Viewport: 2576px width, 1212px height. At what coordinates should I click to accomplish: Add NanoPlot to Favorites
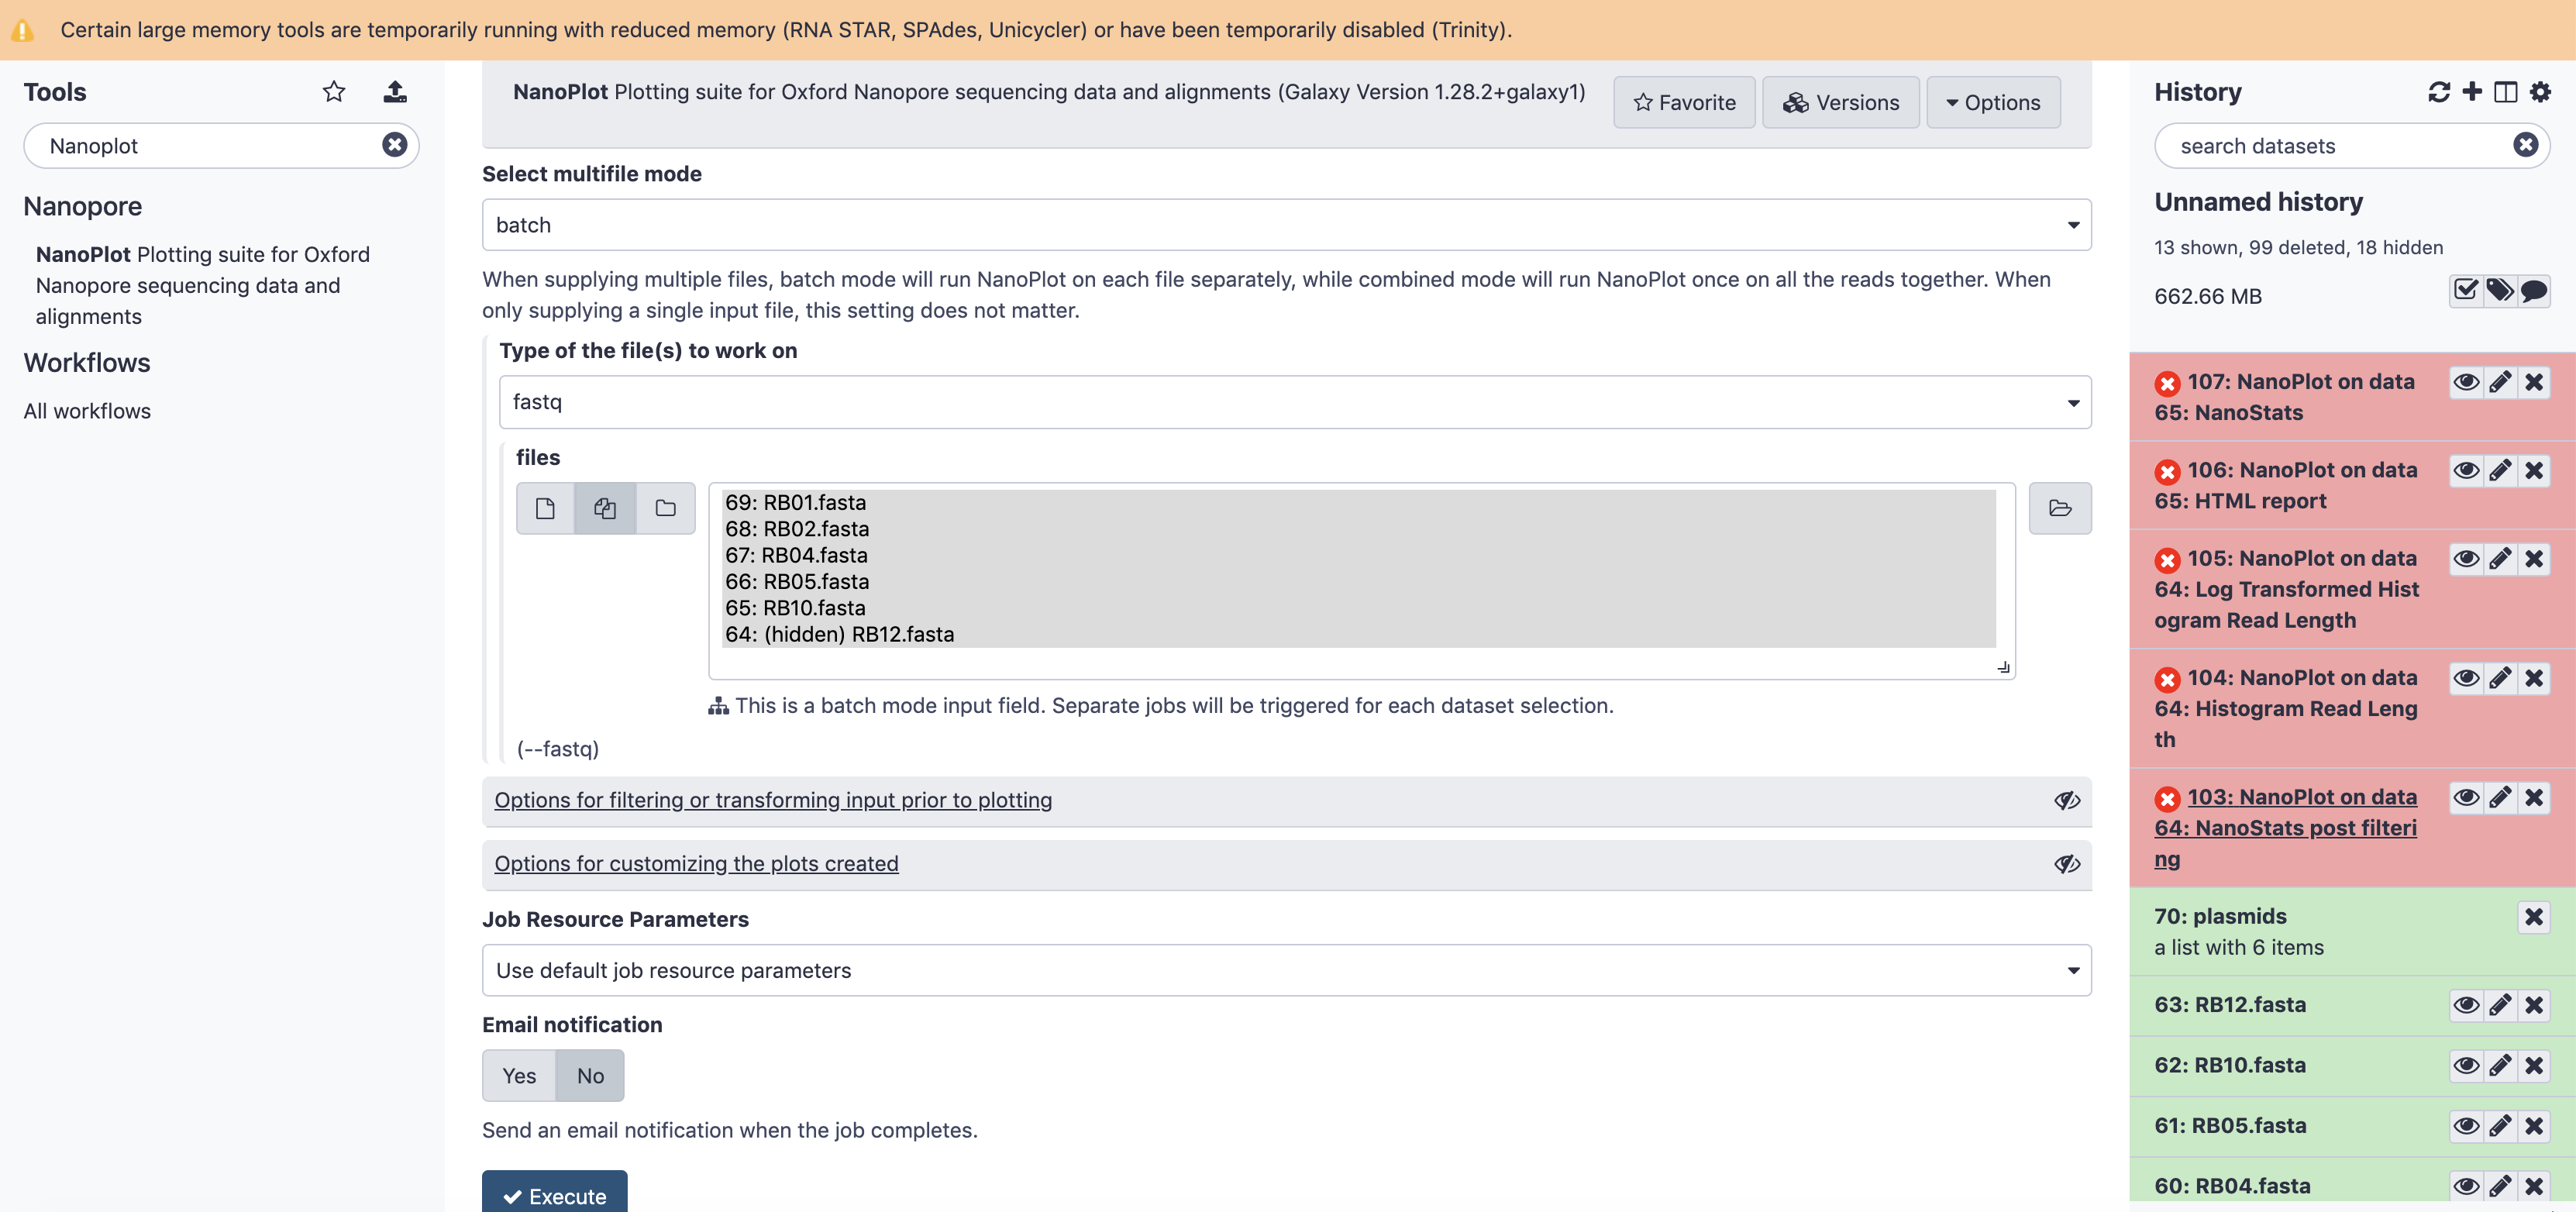click(x=1684, y=102)
